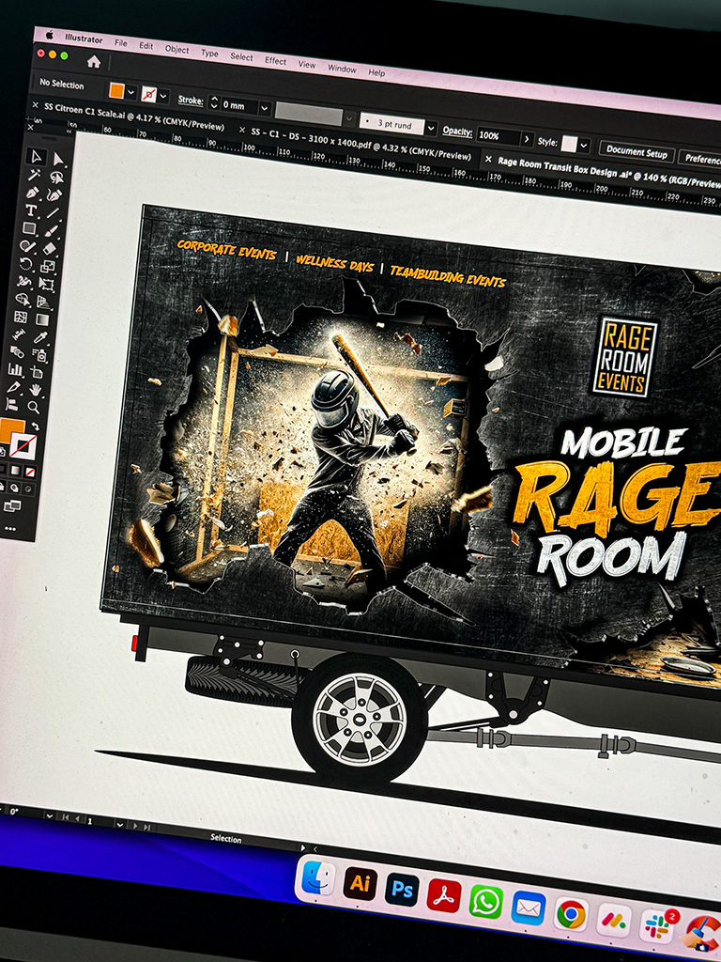Click the orange Fill swatch in toolbar
The width and height of the screenshot is (721, 962).
click(11, 430)
